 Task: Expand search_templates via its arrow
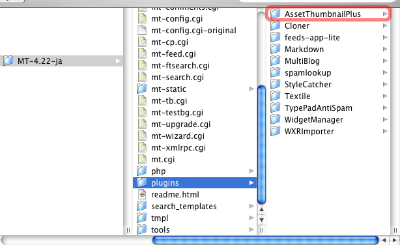tap(251, 206)
